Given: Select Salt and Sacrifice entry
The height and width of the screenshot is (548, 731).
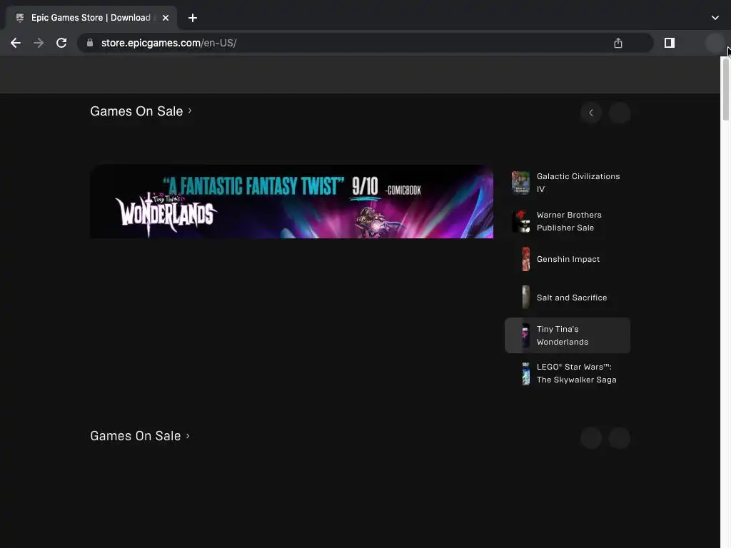Looking at the screenshot, I should [x=568, y=298].
